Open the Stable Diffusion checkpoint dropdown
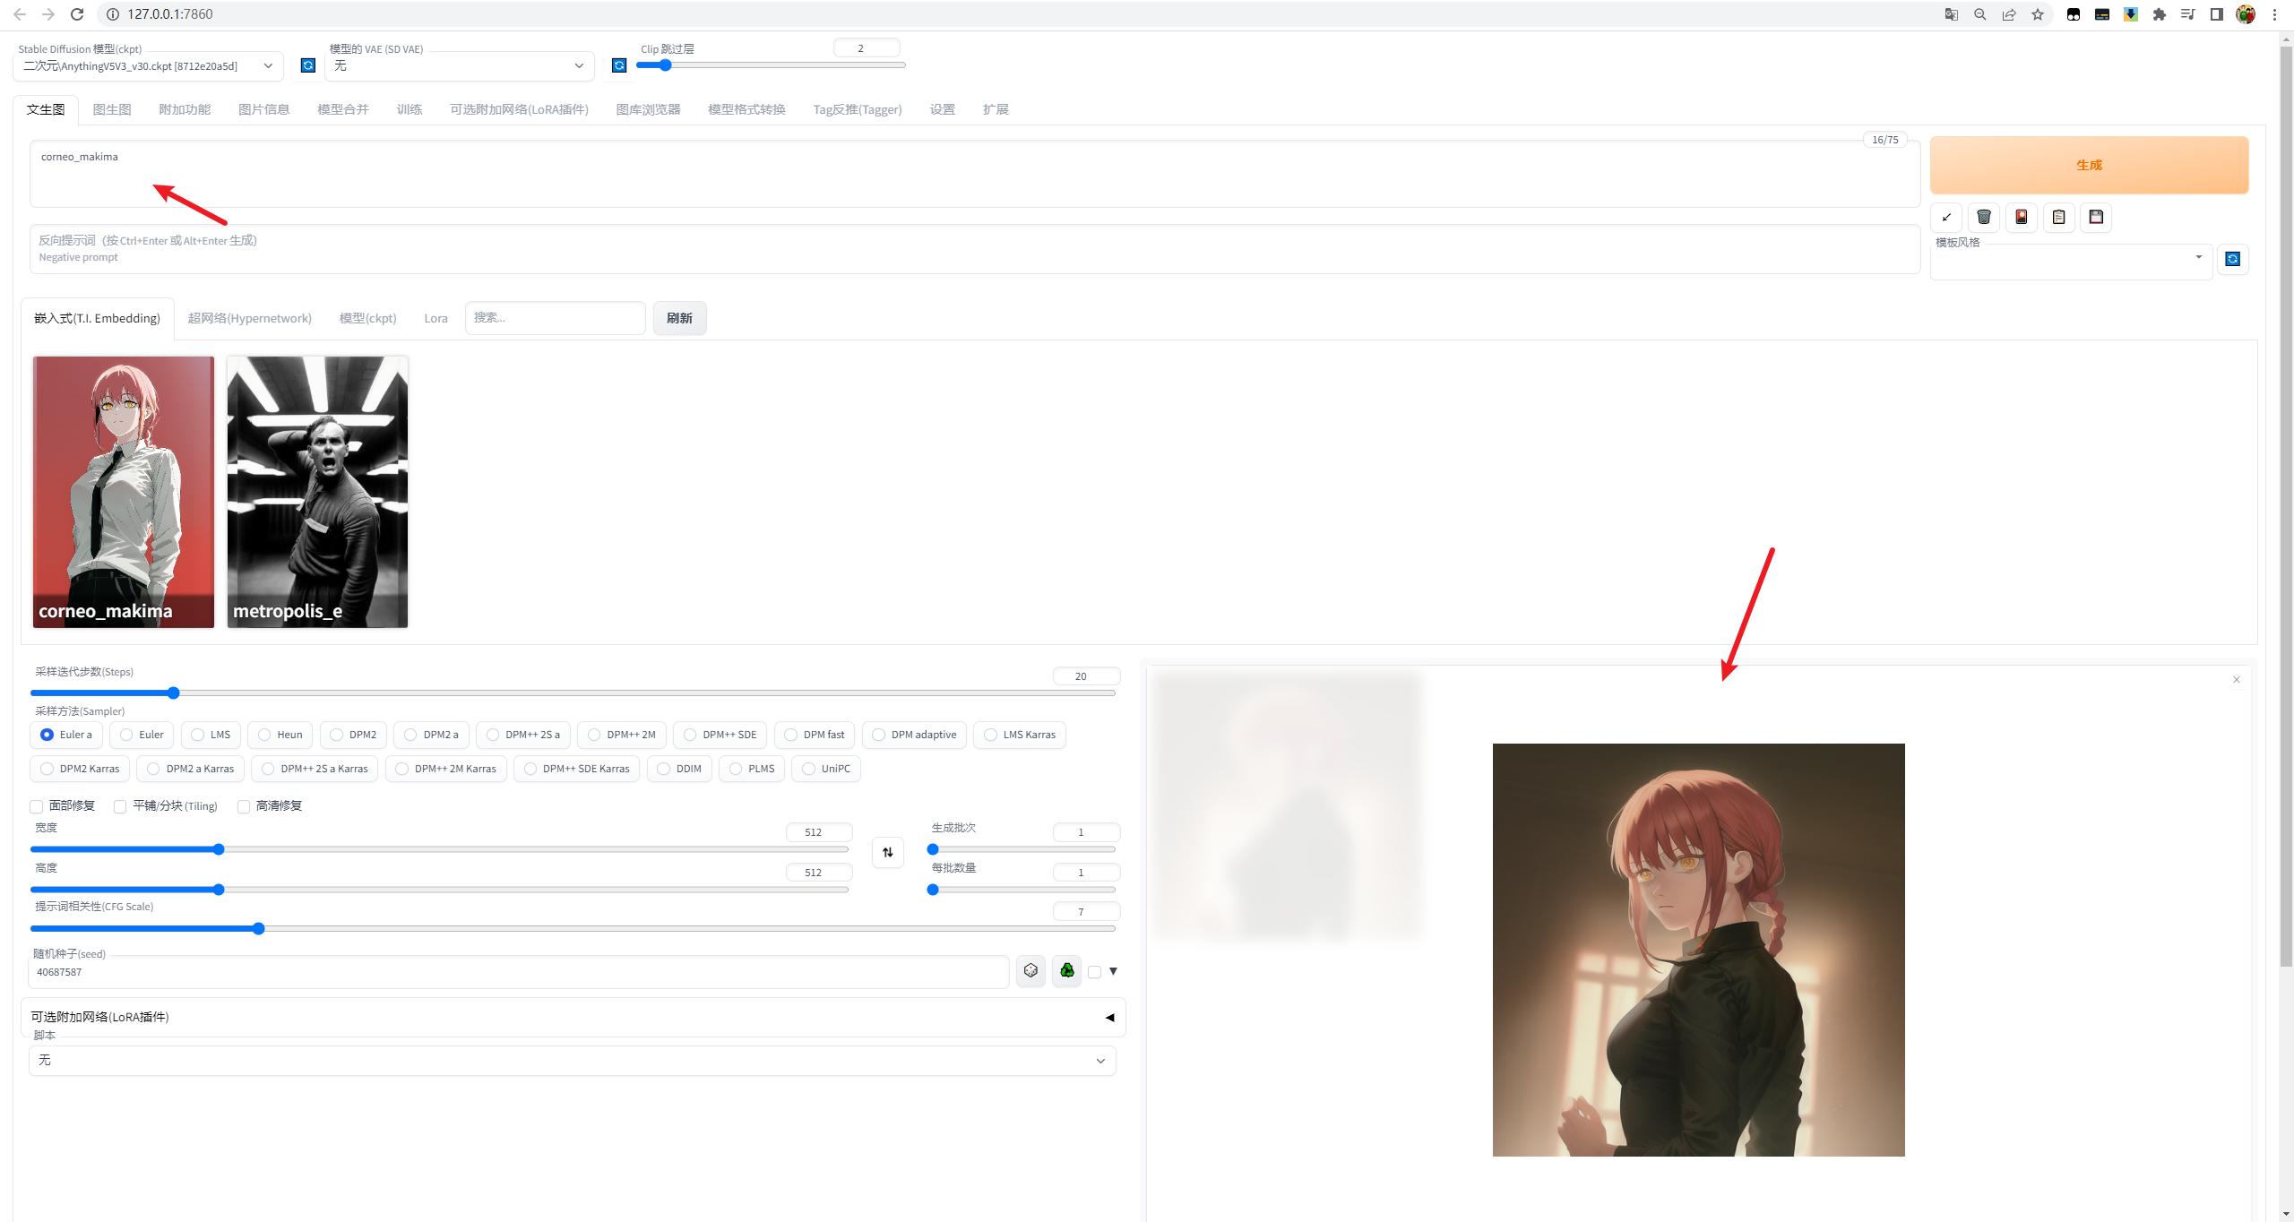The height and width of the screenshot is (1222, 2294). point(149,65)
